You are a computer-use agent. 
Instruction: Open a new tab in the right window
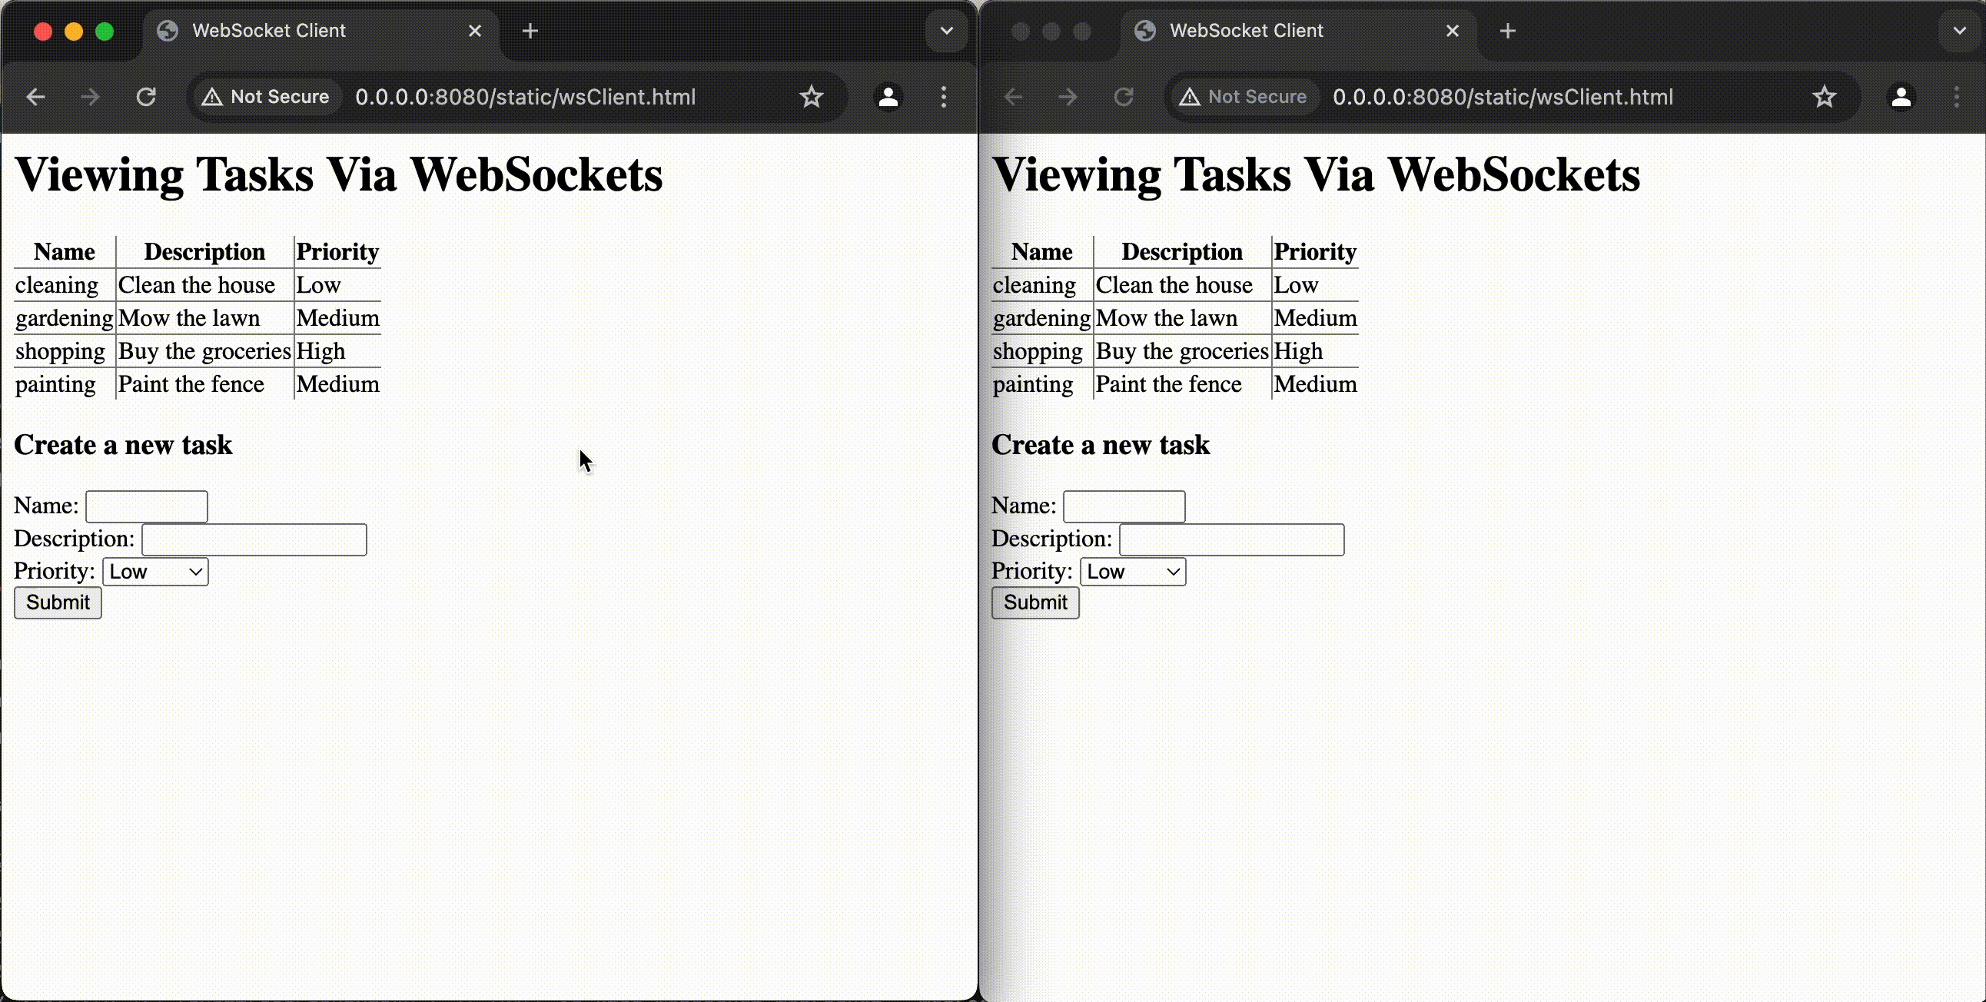[x=1507, y=30]
